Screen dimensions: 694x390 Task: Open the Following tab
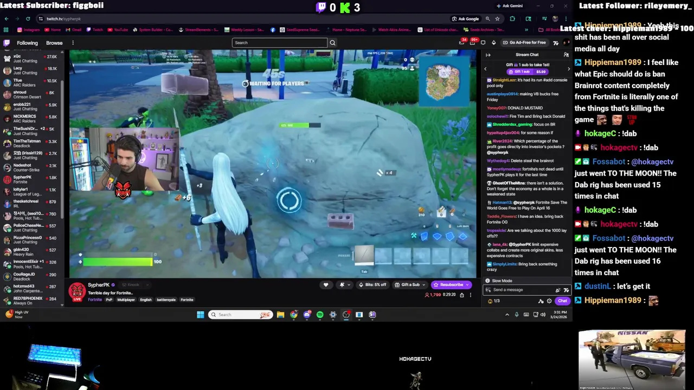pos(27,43)
